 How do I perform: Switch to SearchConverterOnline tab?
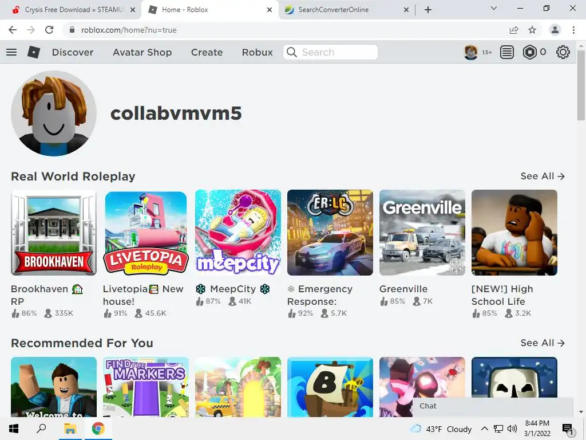click(334, 10)
